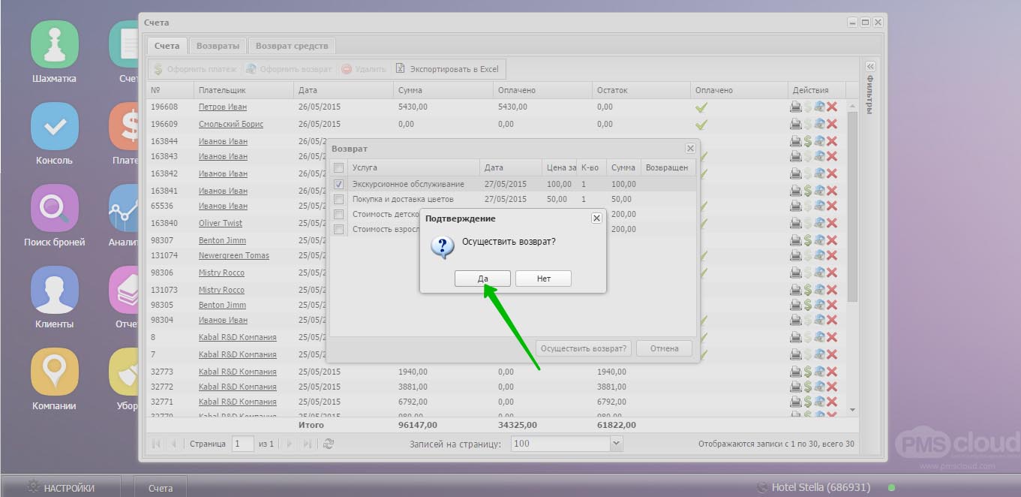This screenshot has height=497, width=1021.
Task: Click the red X for invoice 98306
Action: [x=832, y=273]
